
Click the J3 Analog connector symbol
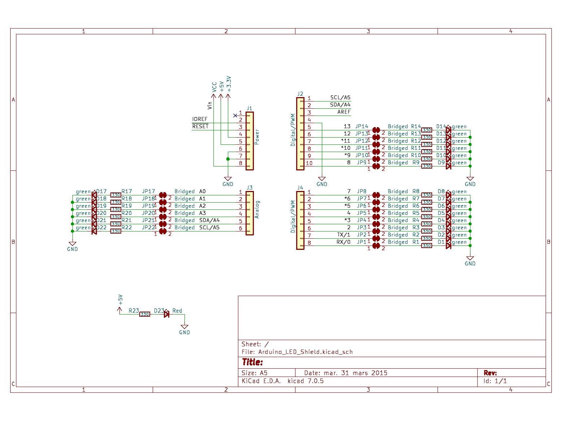pos(250,213)
